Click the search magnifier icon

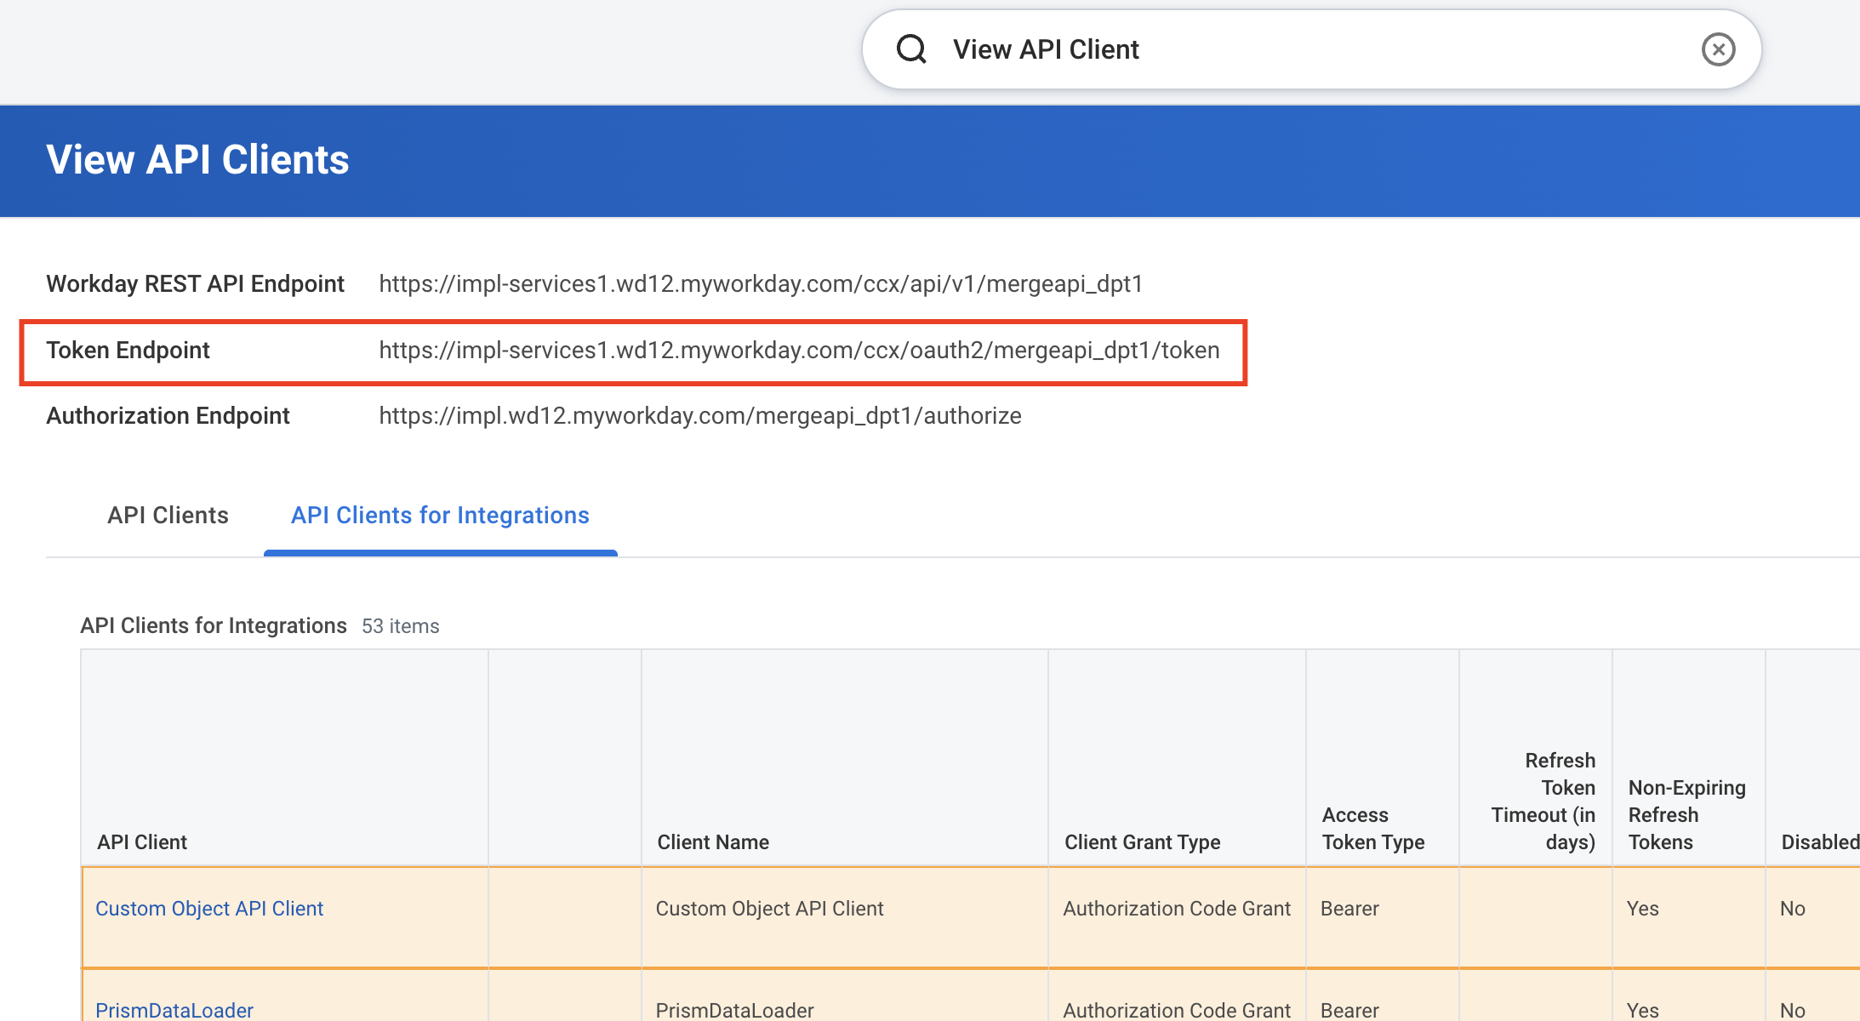pyautogui.click(x=911, y=49)
